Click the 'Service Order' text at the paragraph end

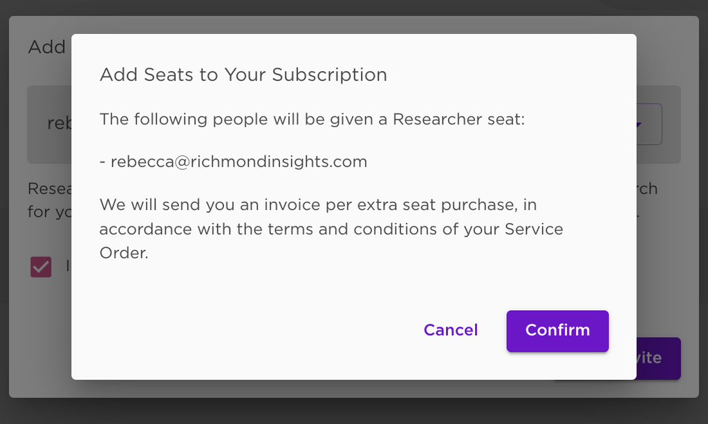[x=534, y=229]
